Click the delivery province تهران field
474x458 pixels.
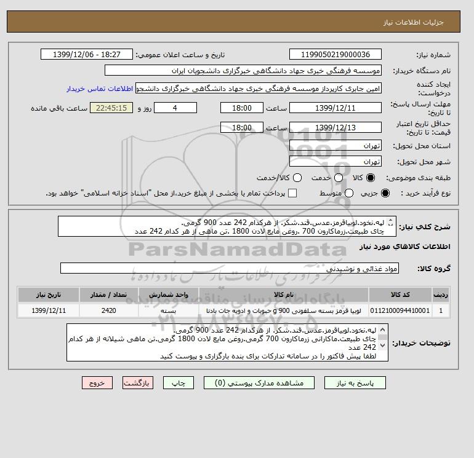tap(335, 146)
